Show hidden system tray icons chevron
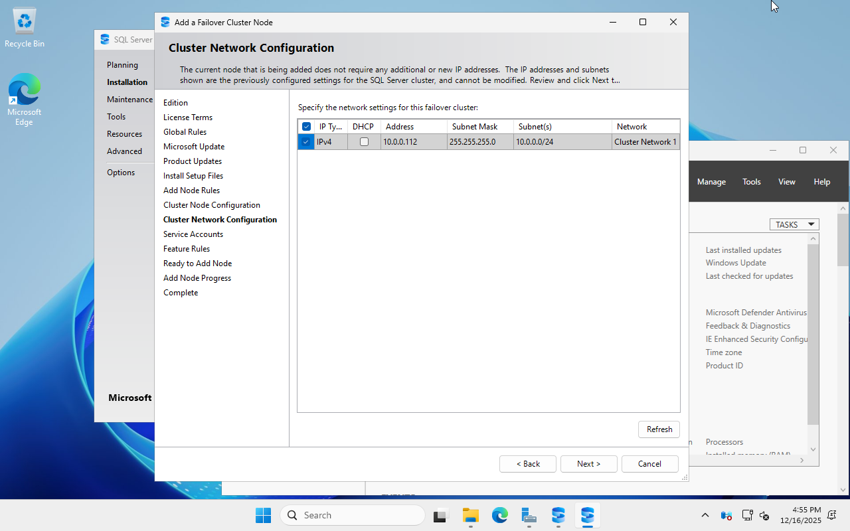This screenshot has width=850, height=531. 705,515
